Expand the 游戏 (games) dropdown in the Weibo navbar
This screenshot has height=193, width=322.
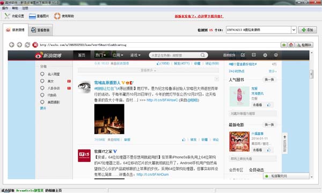(x=135, y=55)
